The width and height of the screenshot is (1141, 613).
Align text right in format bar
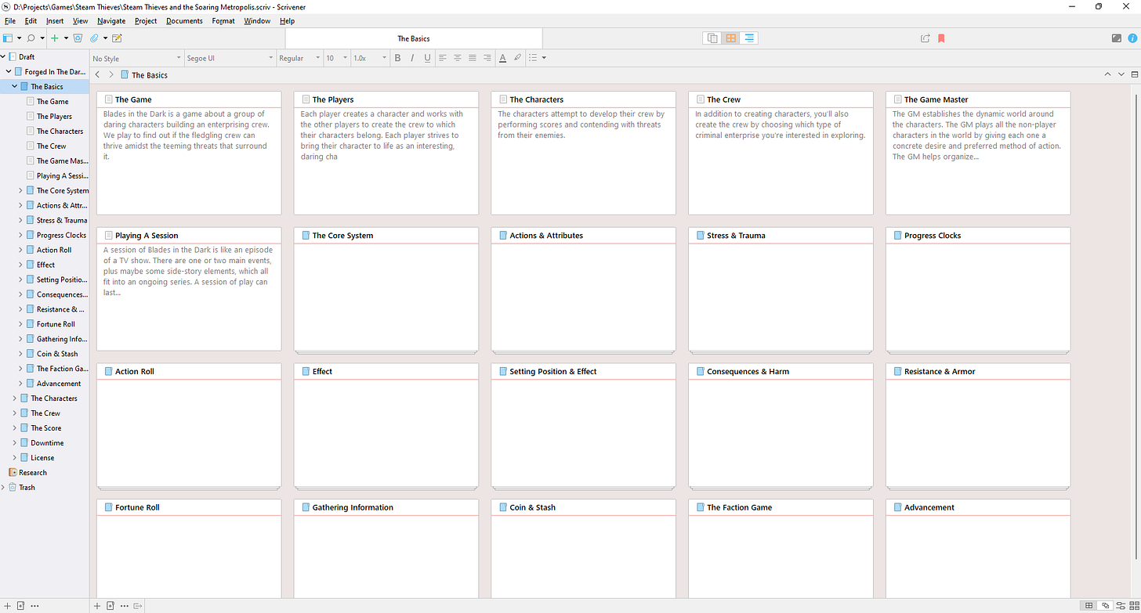click(487, 58)
